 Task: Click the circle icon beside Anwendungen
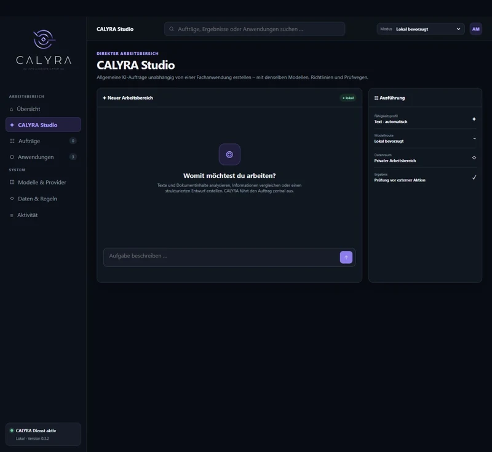[x=12, y=157]
